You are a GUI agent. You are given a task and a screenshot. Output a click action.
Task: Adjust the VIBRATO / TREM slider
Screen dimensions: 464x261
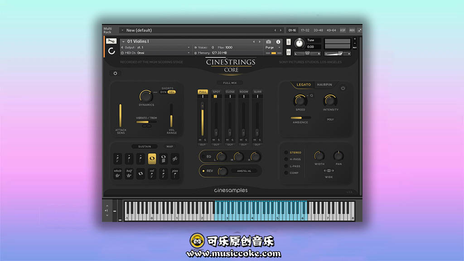(146, 122)
